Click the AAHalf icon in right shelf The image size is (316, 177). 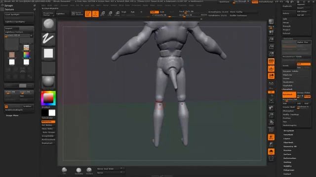point(271,54)
